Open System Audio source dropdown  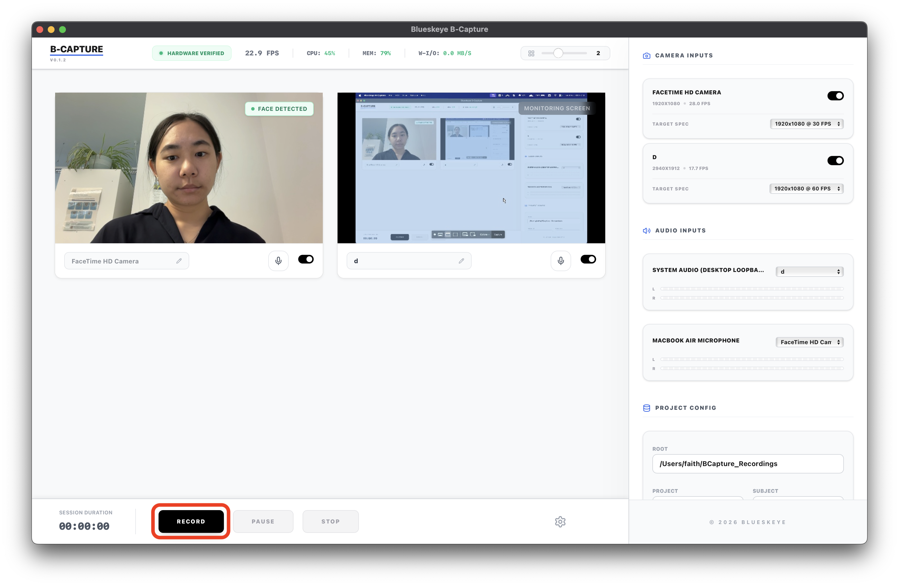click(809, 271)
